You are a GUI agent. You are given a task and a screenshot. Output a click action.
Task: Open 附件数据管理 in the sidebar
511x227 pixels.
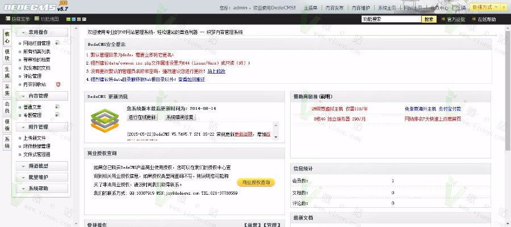[36, 146]
